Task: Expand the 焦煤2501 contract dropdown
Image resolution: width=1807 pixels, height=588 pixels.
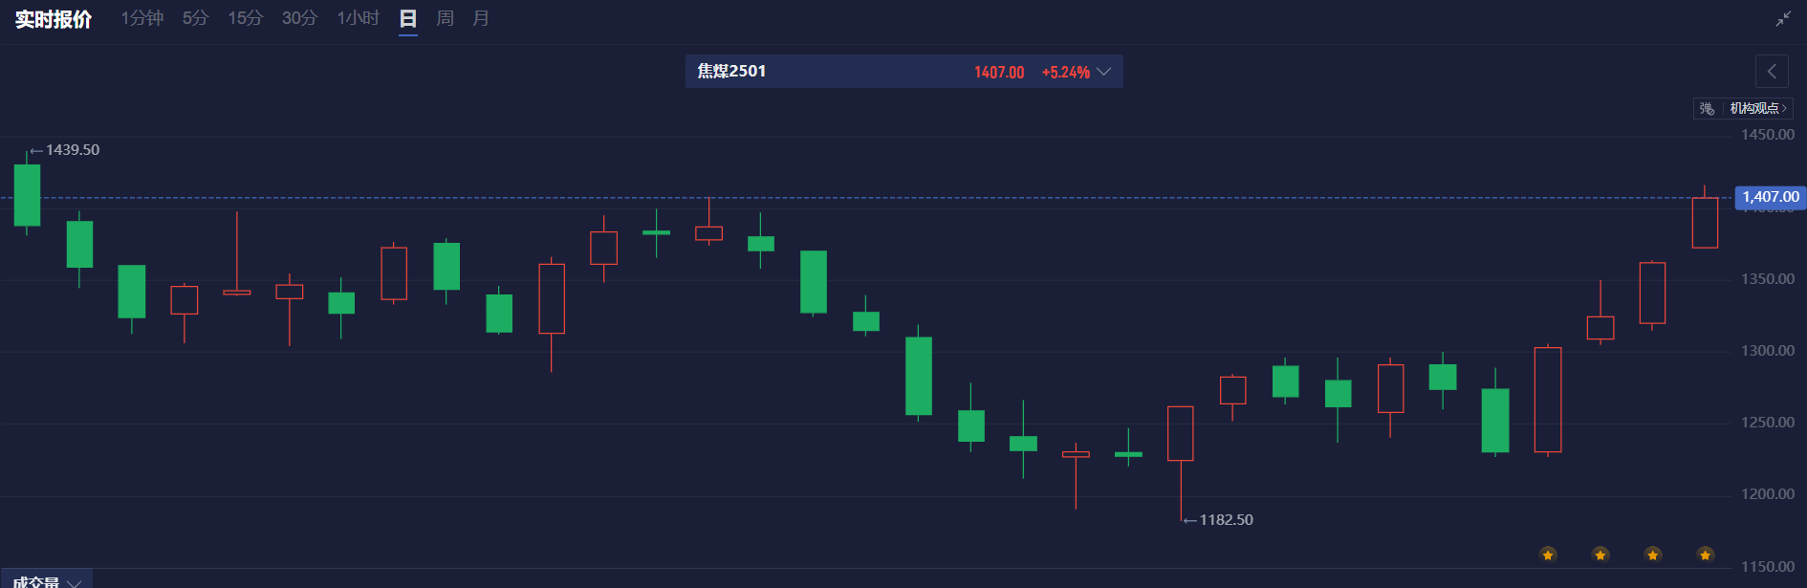Action: [1103, 72]
